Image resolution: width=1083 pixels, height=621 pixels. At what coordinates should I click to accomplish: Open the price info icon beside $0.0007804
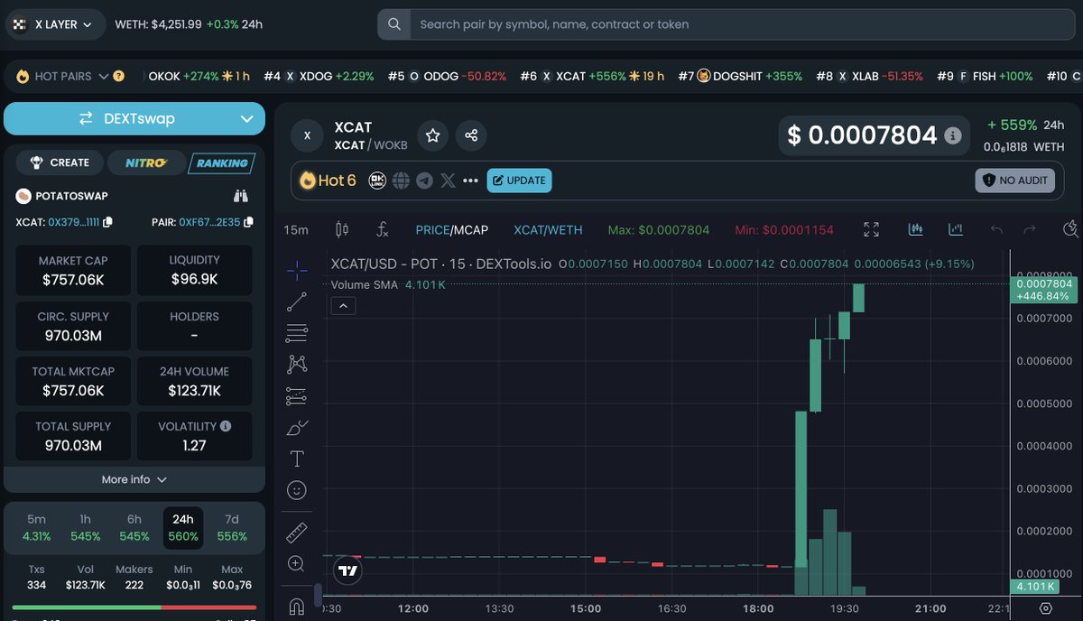coord(952,135)
